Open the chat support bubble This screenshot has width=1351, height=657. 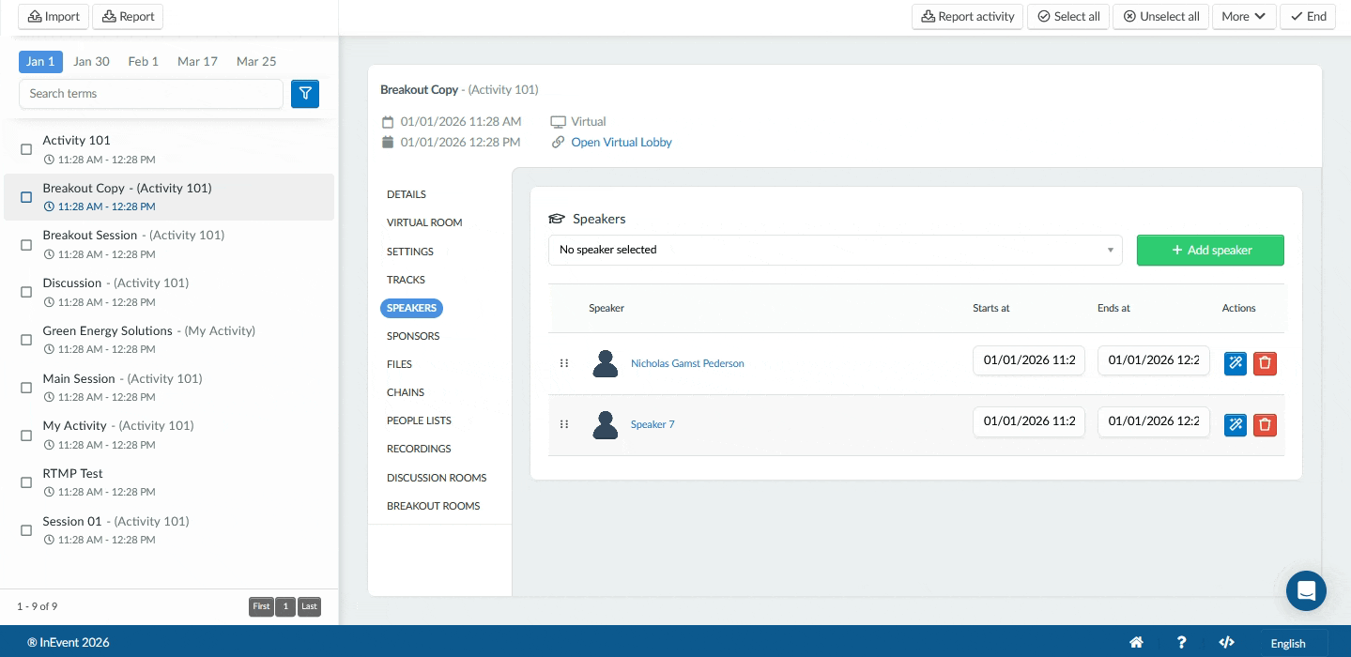point(1306,591)
